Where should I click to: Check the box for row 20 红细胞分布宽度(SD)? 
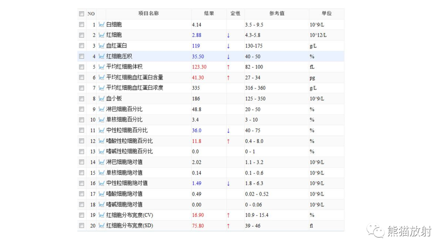coord(82,226)
